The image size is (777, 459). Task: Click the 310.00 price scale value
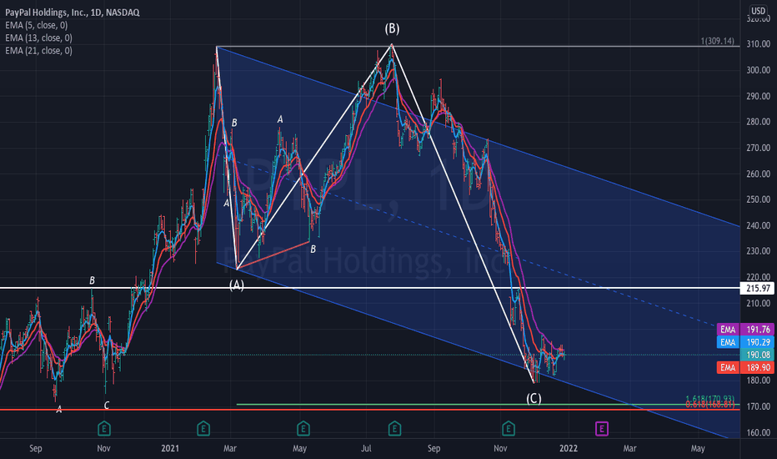[758, 44]
